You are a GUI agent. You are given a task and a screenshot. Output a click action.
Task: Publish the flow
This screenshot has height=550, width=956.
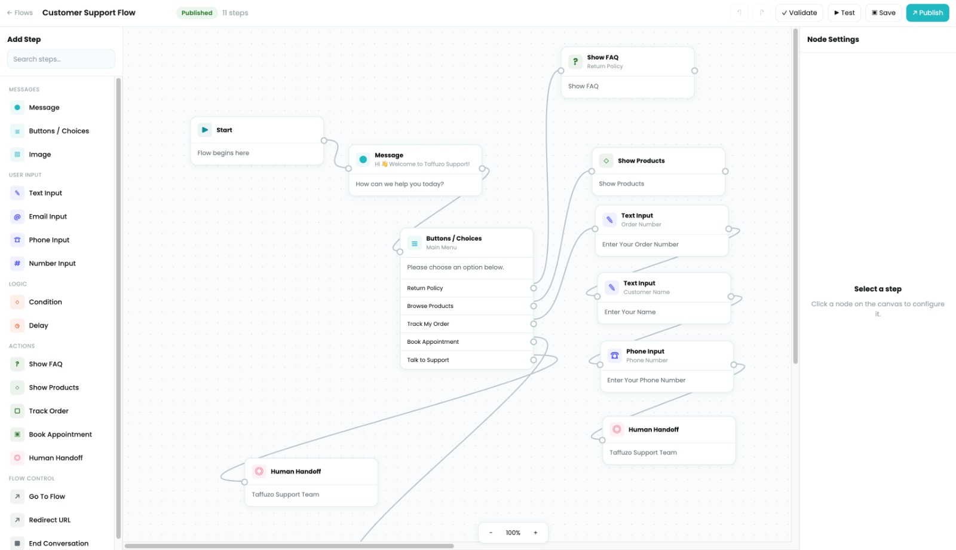coord(927,13)
